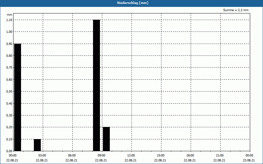Click the 1,00 y-axis label

(x=9, y=32)
